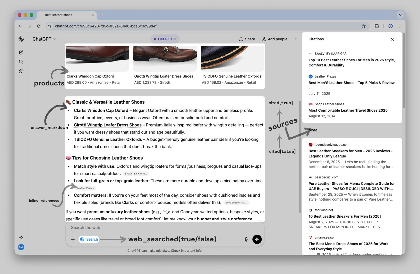
Task: Click the ChatGPT logo at the sidebar top
Action: 21,39
